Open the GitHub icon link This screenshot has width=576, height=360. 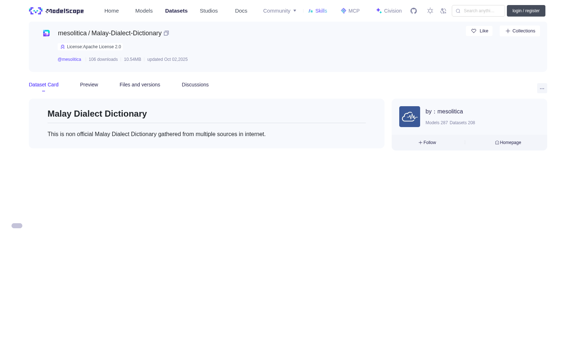[x=414, y=11]
